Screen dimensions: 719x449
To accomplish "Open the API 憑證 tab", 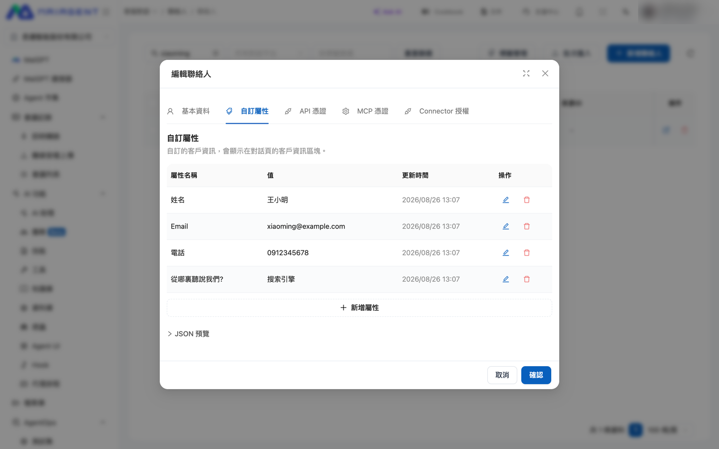I will click(x=305, y=111).
